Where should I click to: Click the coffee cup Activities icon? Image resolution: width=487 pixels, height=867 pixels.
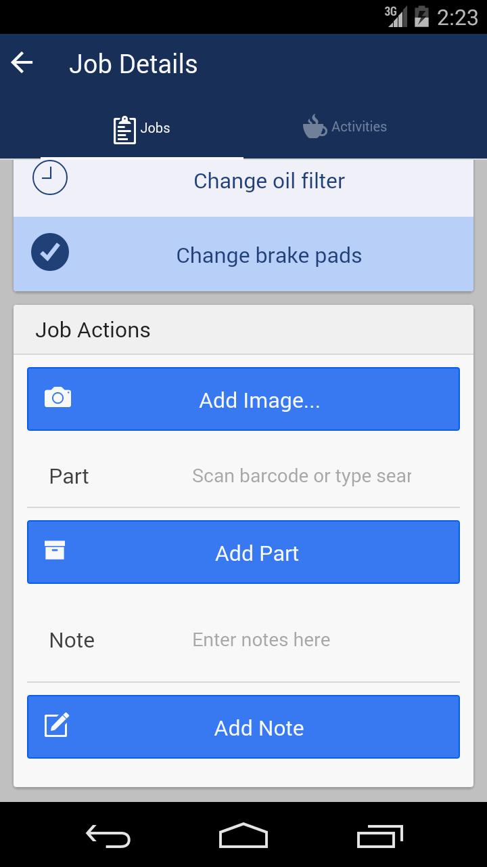315,127
